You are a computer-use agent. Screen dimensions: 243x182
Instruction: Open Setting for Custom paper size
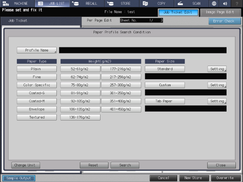217,85
